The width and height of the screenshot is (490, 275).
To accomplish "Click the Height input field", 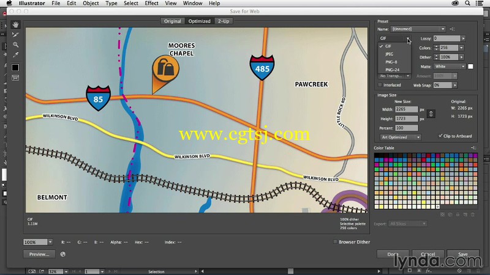I will click(407, 119).
